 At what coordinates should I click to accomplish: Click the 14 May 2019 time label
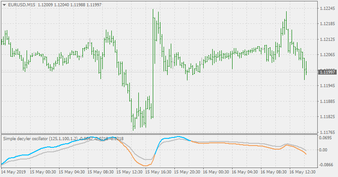click(x=14, y=172)
